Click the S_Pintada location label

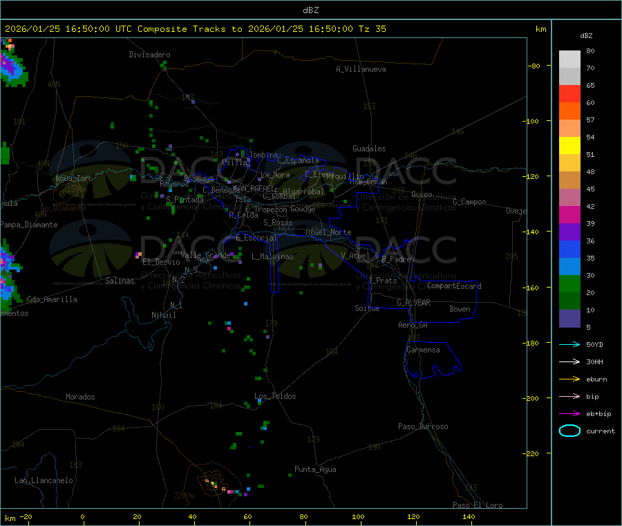click(185, 200)
